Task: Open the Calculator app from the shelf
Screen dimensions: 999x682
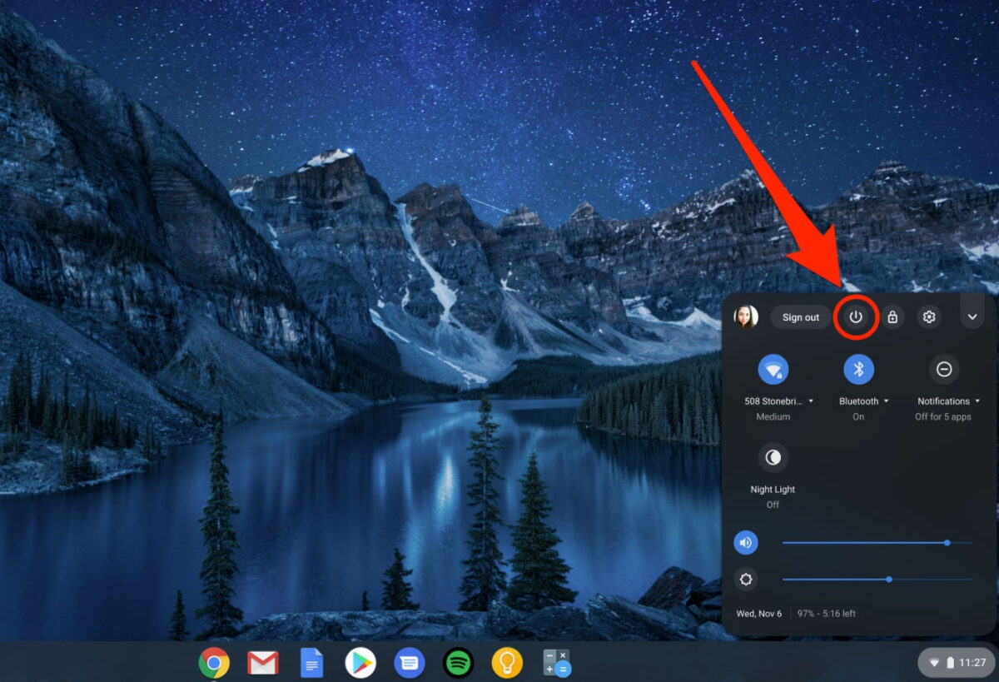Action: click(x=554, y=664)
